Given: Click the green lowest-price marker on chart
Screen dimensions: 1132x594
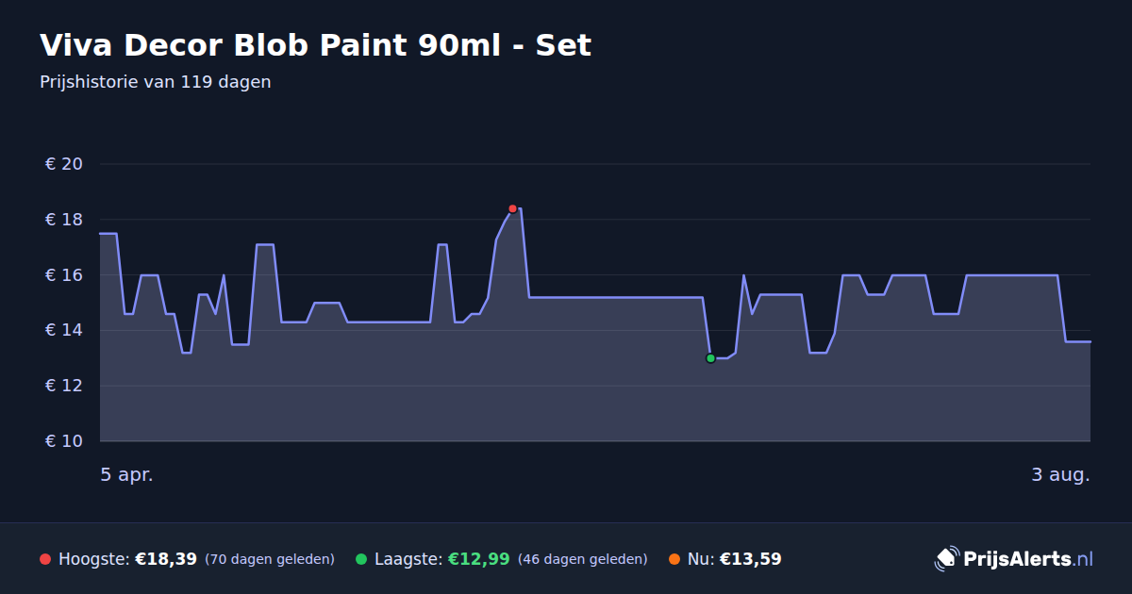Looking at the screenshot, I should pos(710,358).
